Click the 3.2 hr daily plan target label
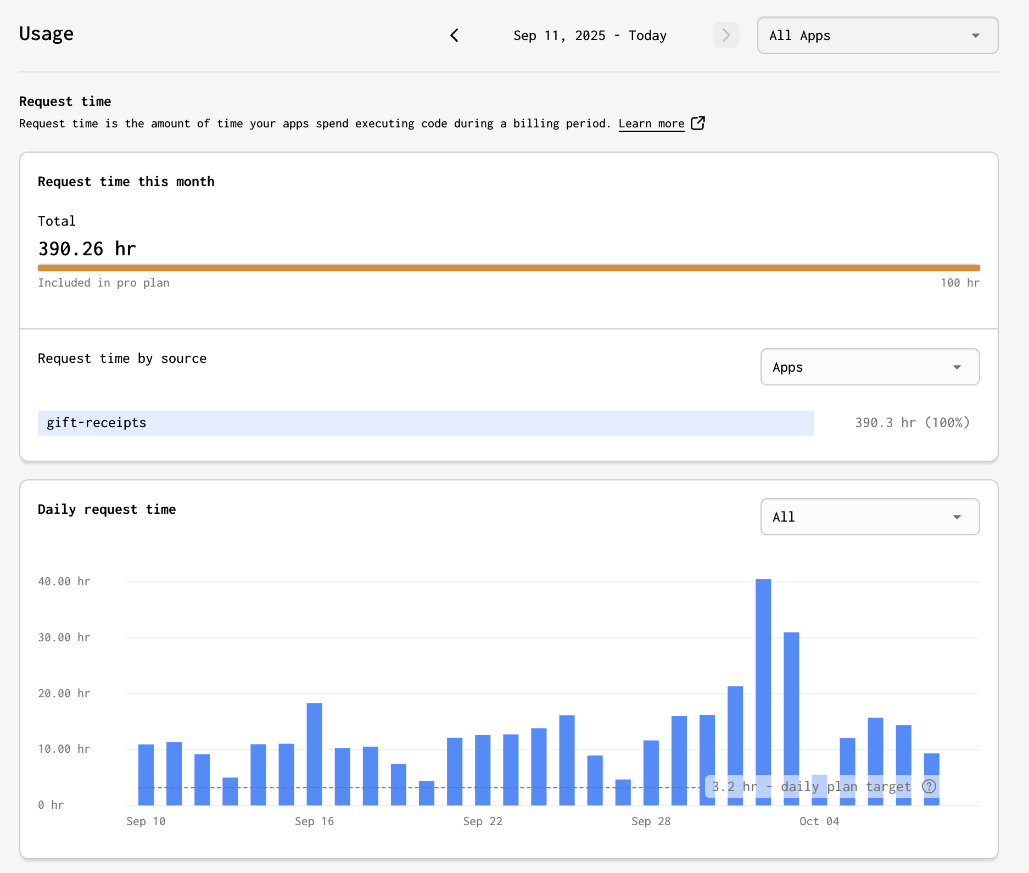 [x=811, y=787]
